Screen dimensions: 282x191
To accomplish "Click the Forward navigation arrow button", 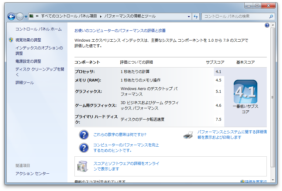I will [20, 17].
